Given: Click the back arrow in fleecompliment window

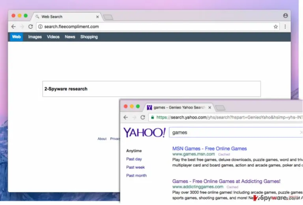Looking at the screenshot, I should [13, 27].
